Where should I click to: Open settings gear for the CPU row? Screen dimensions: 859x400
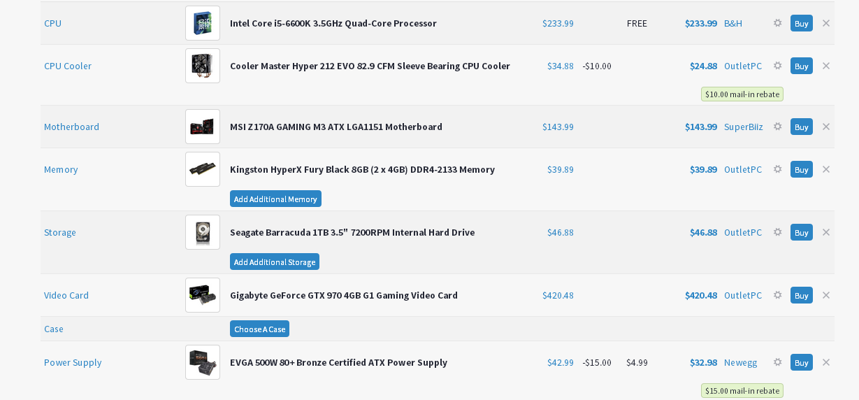(777, 23)
